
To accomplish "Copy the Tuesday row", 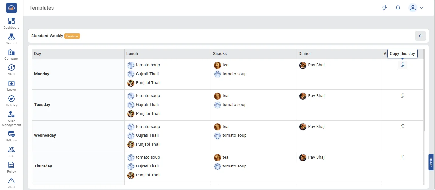I will point(403,95).
